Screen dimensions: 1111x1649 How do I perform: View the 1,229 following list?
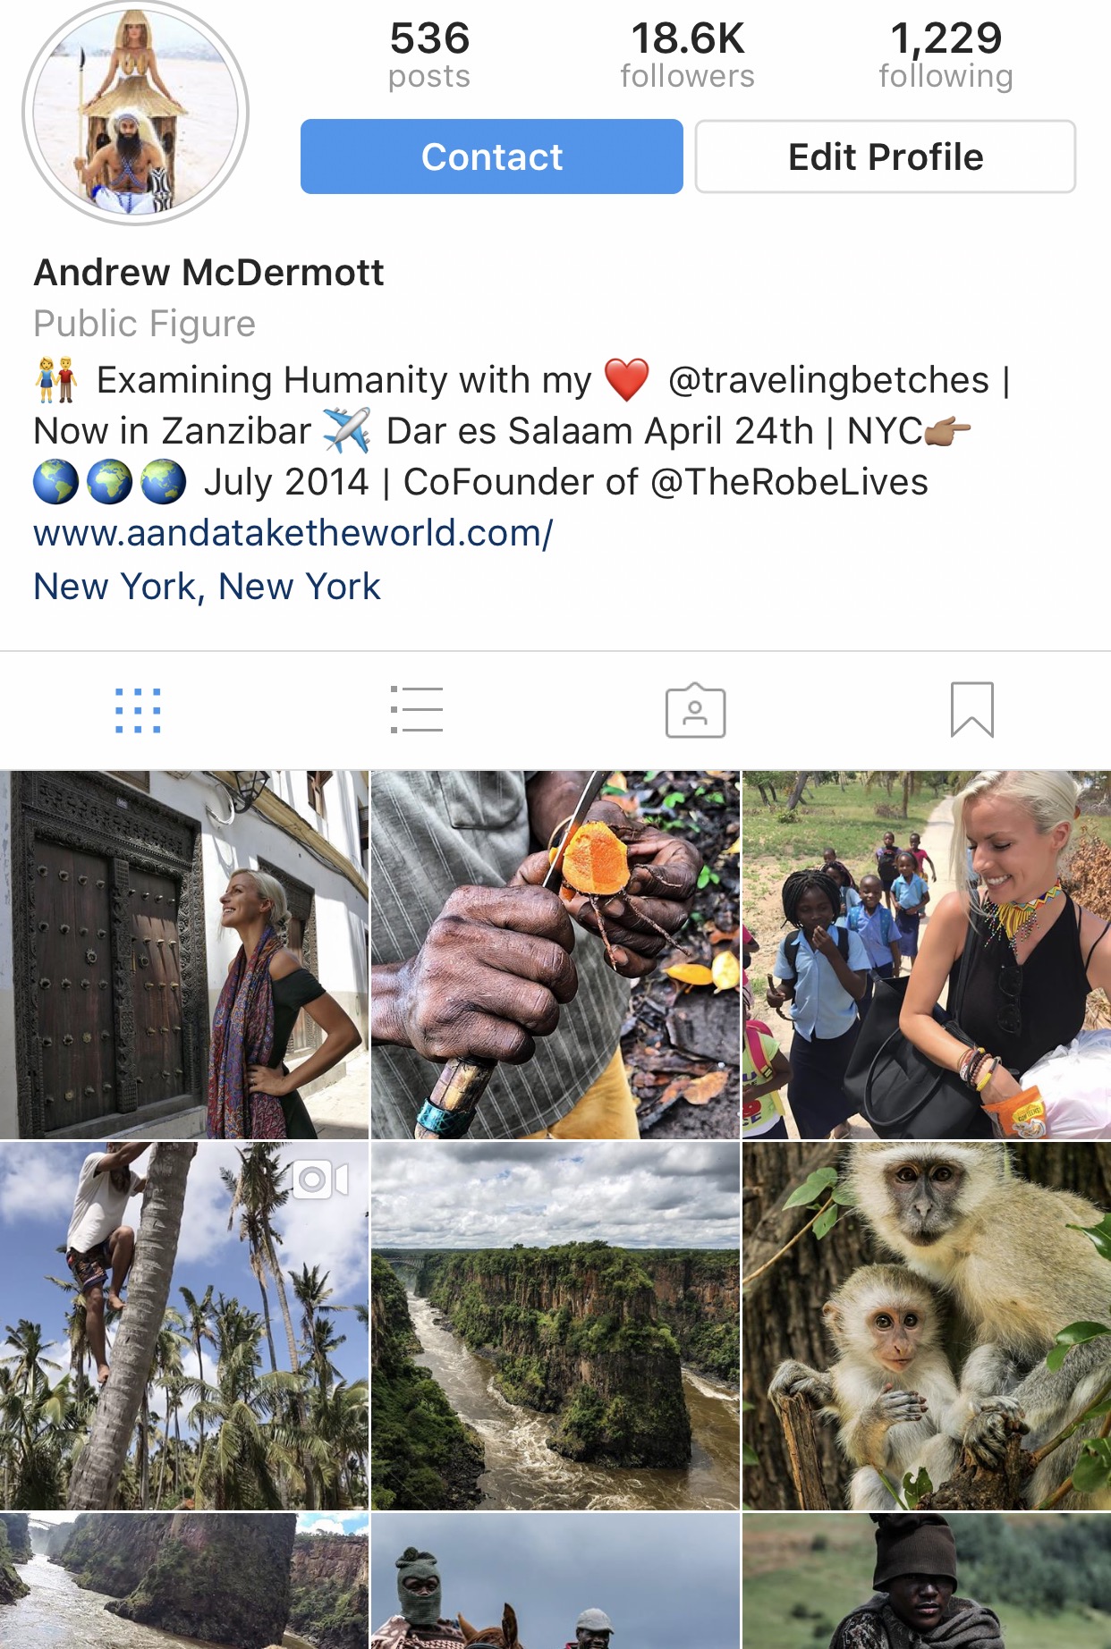tap(946, 55)
